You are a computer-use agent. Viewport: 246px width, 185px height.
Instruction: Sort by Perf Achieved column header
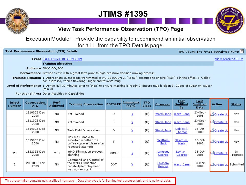coord(57,104)
